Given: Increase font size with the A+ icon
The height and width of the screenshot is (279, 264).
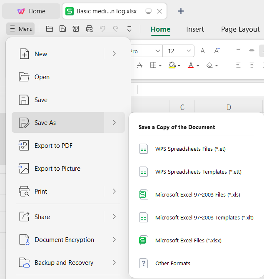Looking at the screenshot, I should (x=203, y=51).
